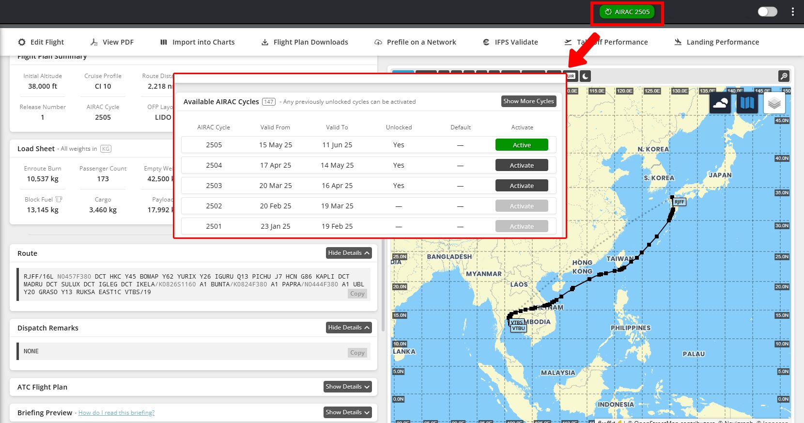Open Flight Plan Downloads
Image resolution: width=804 pixels, height=423 pixels.
[305, 42]
